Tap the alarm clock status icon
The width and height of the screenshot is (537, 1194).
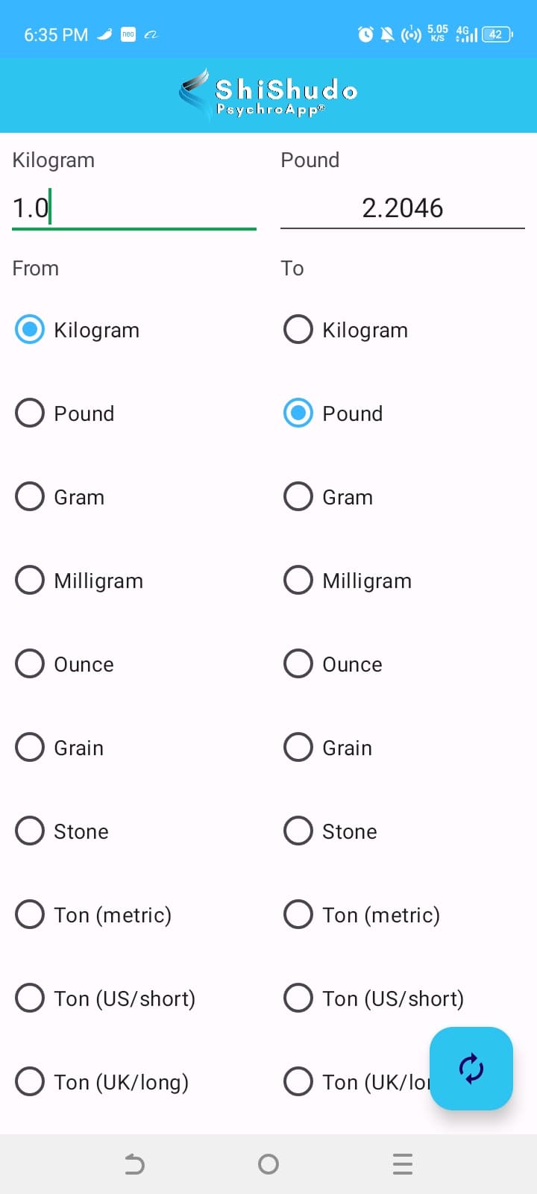tap(365, 34)
